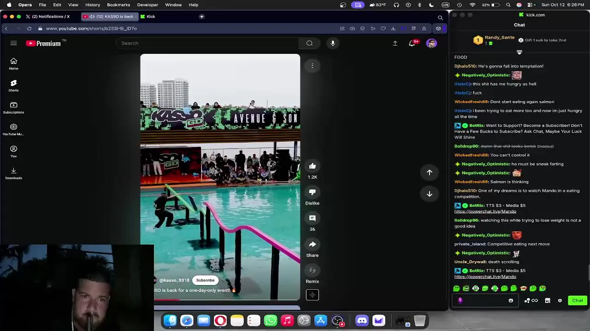The height and width of the screenshot is (331, 590).
Task: Collapse Kick leaderboard with down chevron
Action: 519,52
